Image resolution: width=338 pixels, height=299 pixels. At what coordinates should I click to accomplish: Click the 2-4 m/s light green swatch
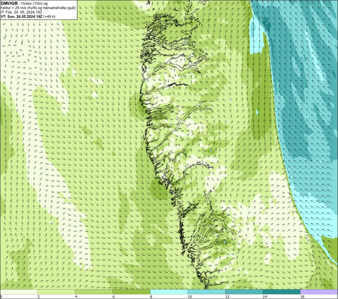click(x=56, y=292)
